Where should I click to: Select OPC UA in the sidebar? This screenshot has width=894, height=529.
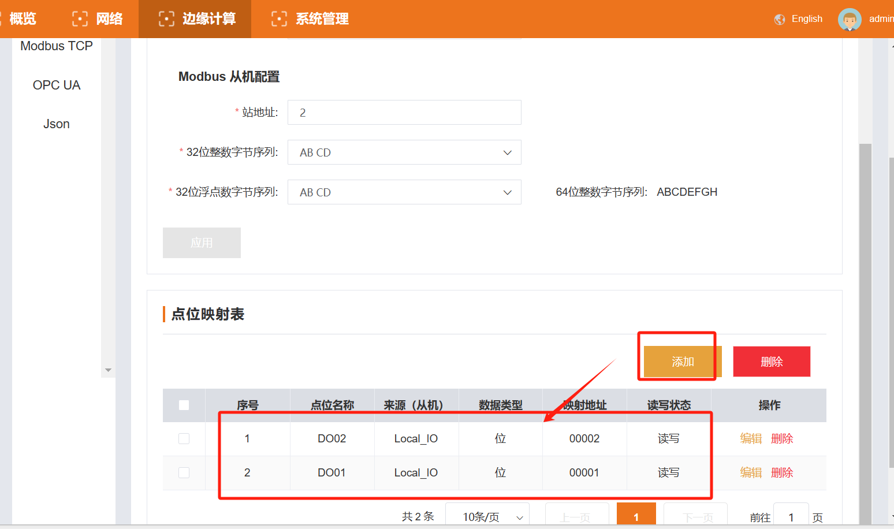[x=57, y=85]
